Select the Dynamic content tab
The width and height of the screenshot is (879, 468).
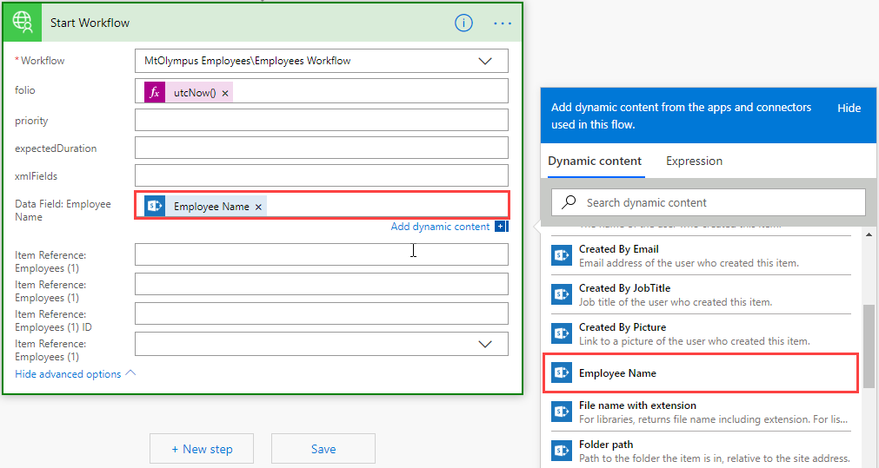(x=595, y=161)
